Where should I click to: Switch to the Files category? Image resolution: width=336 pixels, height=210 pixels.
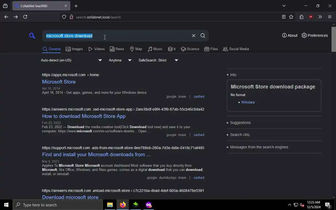[211, 49]
